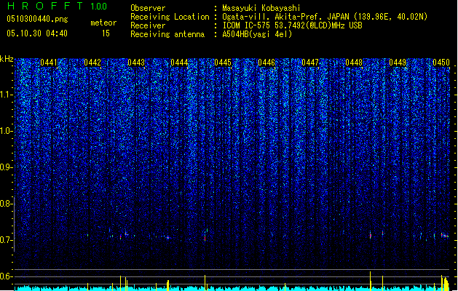Click the 0.9 kHz axis tick label
Screen dimensions: 458x291
click(7, 167)
